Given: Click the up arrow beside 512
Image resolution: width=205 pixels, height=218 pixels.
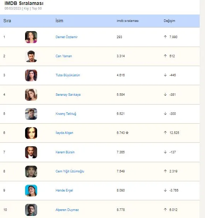Looking at the screenshot, I should click(x=165, y=56).
